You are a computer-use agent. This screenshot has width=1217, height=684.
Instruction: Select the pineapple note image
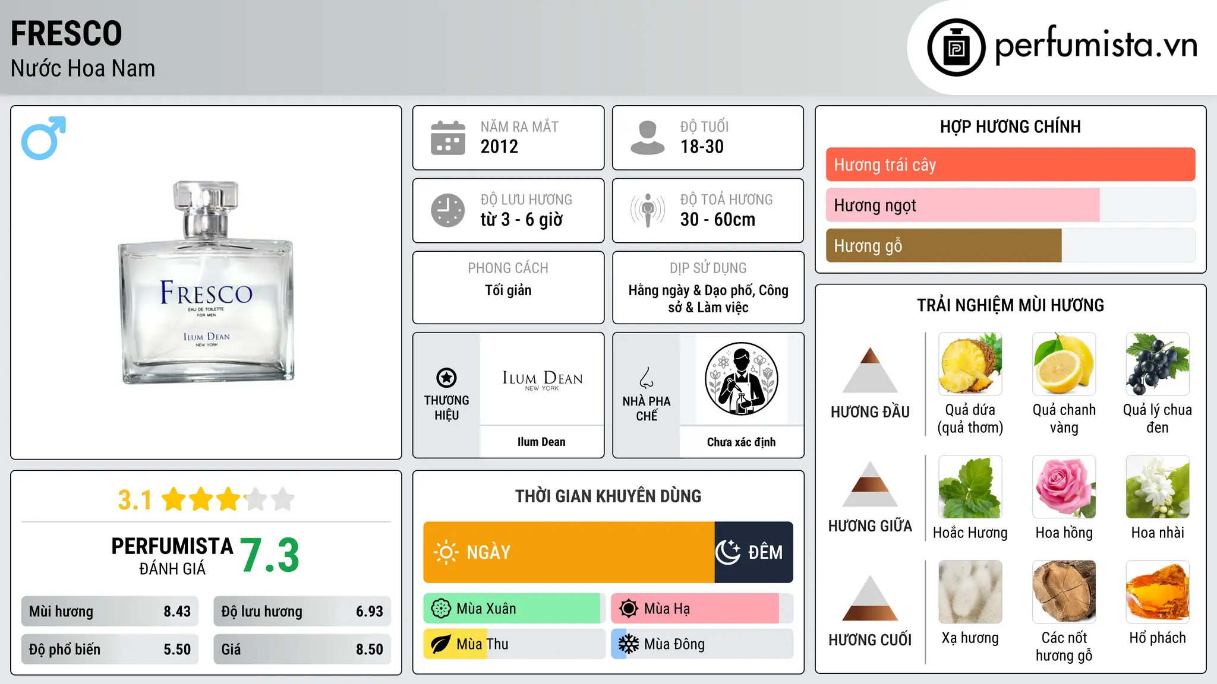pyautogui.click(x=970, y=364)
